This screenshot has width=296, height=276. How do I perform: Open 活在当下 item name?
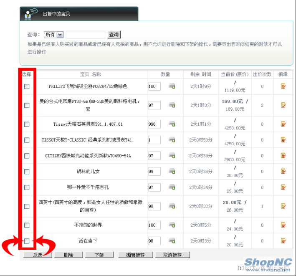pos(88,241)
